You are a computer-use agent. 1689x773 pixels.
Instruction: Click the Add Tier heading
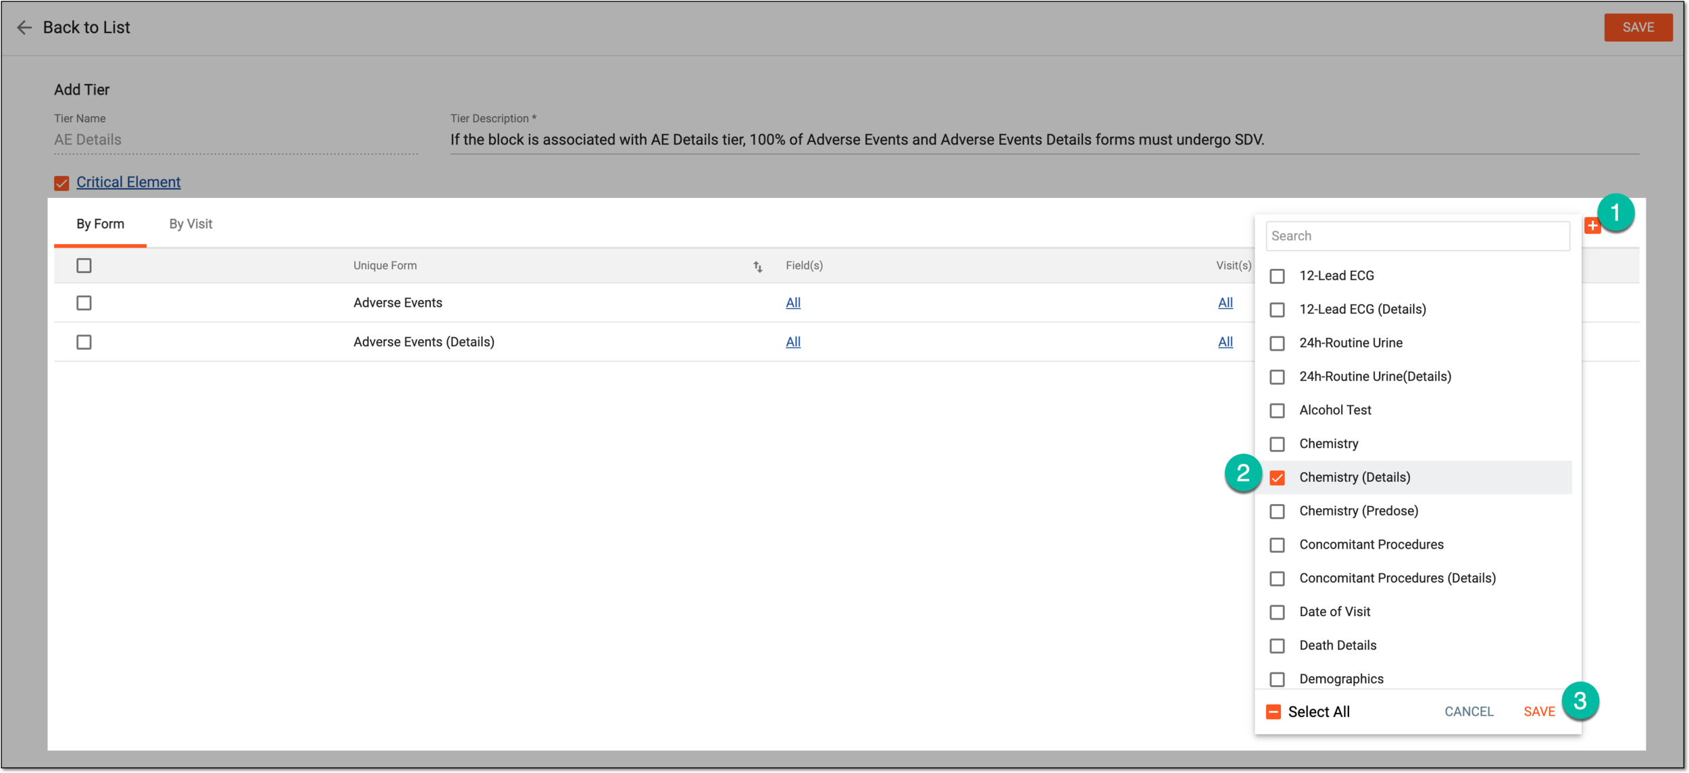pos(82,90)
